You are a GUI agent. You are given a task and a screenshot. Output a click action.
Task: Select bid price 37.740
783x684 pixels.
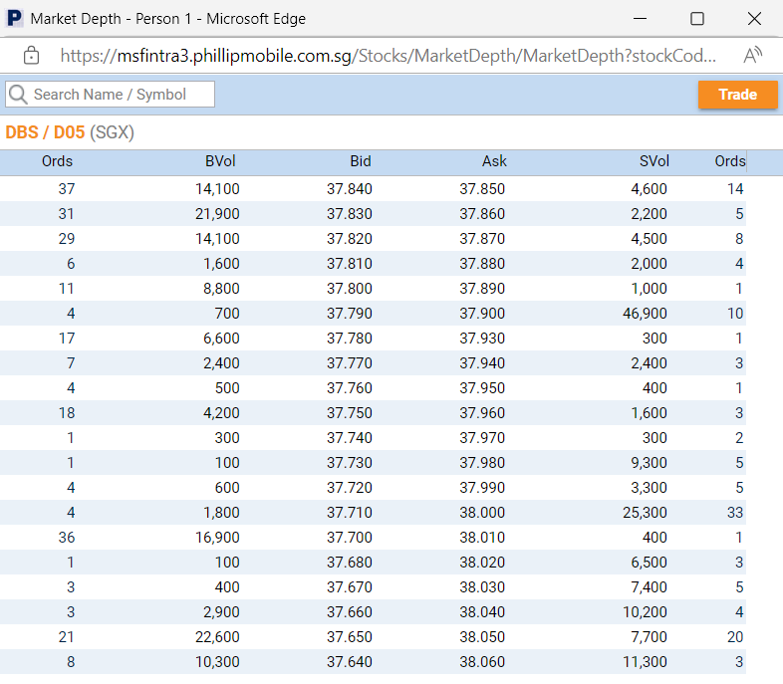350,438
